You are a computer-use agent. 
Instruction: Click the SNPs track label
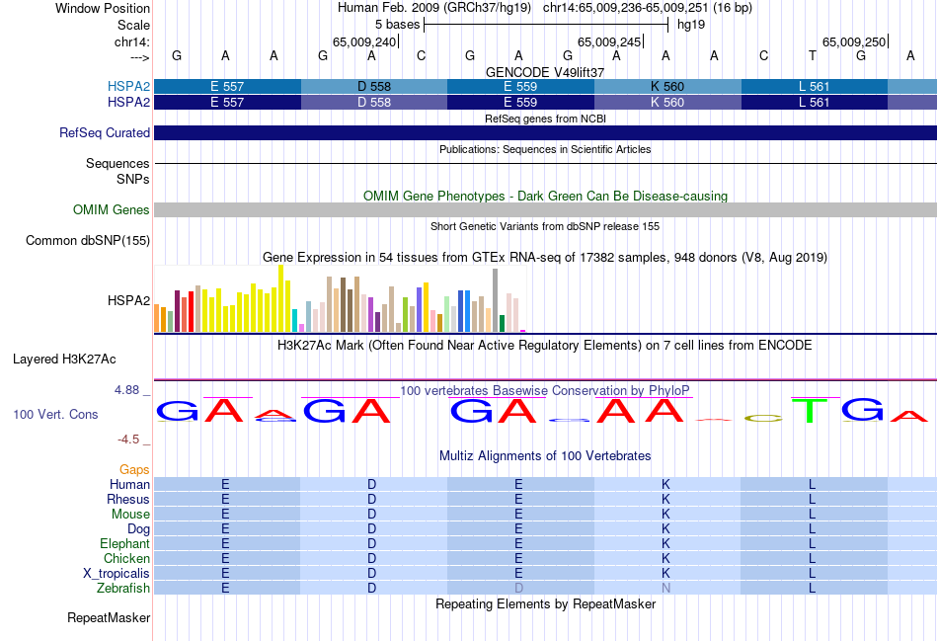point(133,179)
